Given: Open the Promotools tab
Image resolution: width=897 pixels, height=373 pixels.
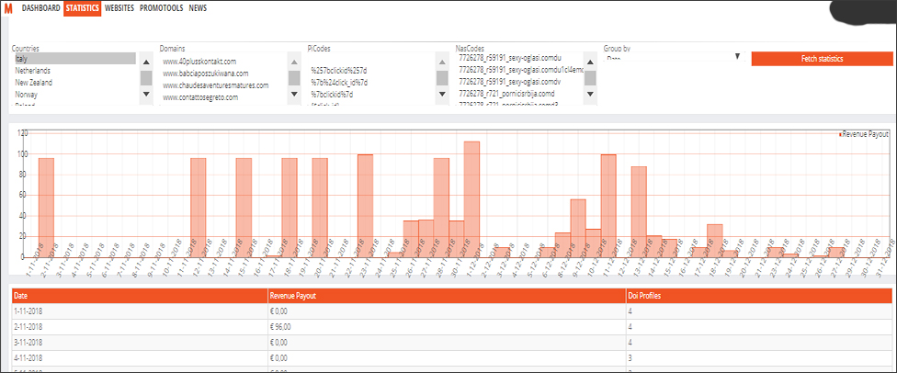Looking at the screenshot, I should coord(162,8).
